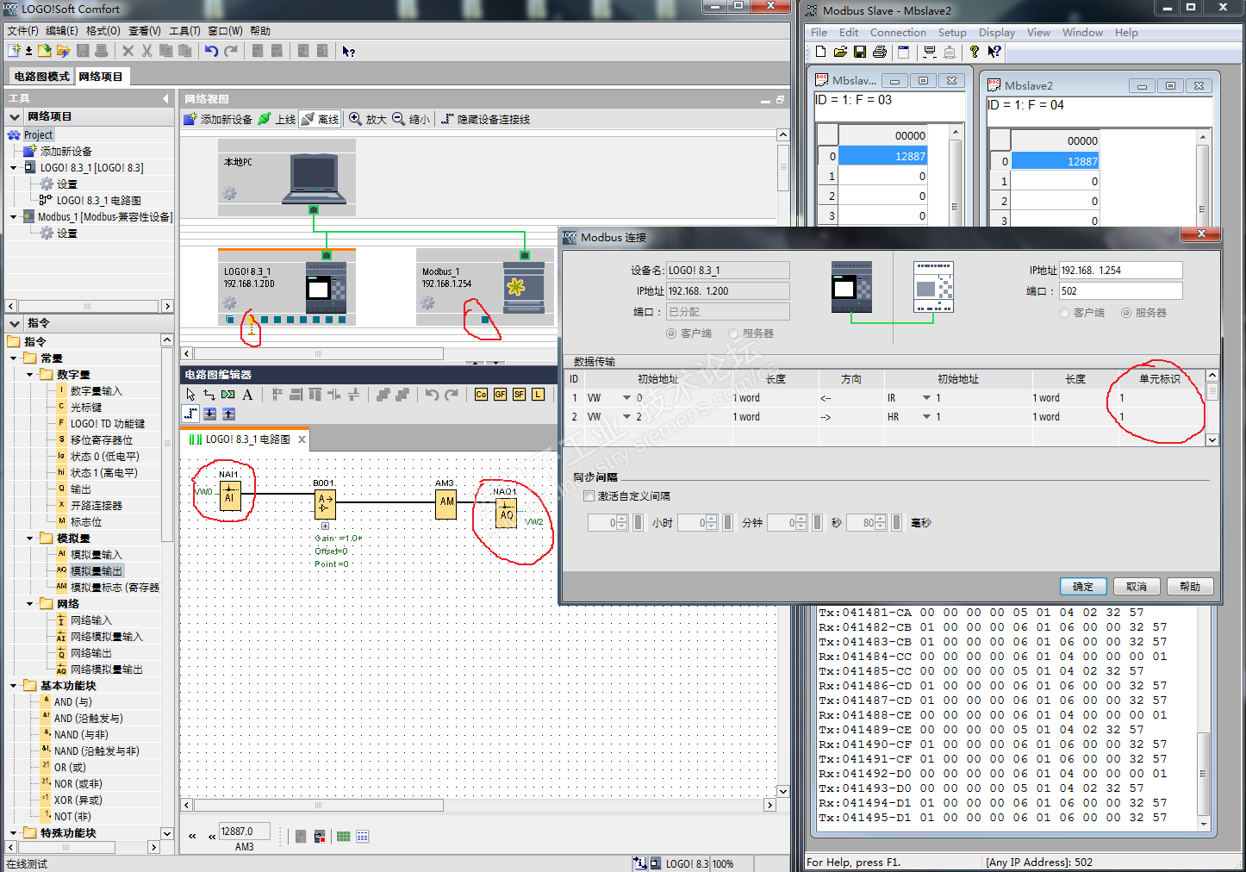Click the NAI1 analog input block
1246x872 pixels.
(x=229, y=495)
